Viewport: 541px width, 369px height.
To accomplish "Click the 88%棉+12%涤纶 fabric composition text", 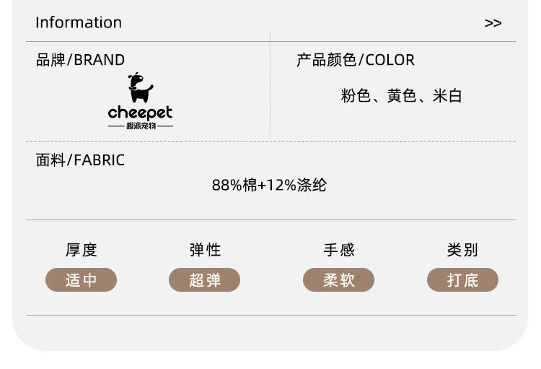I will [269, 186].
